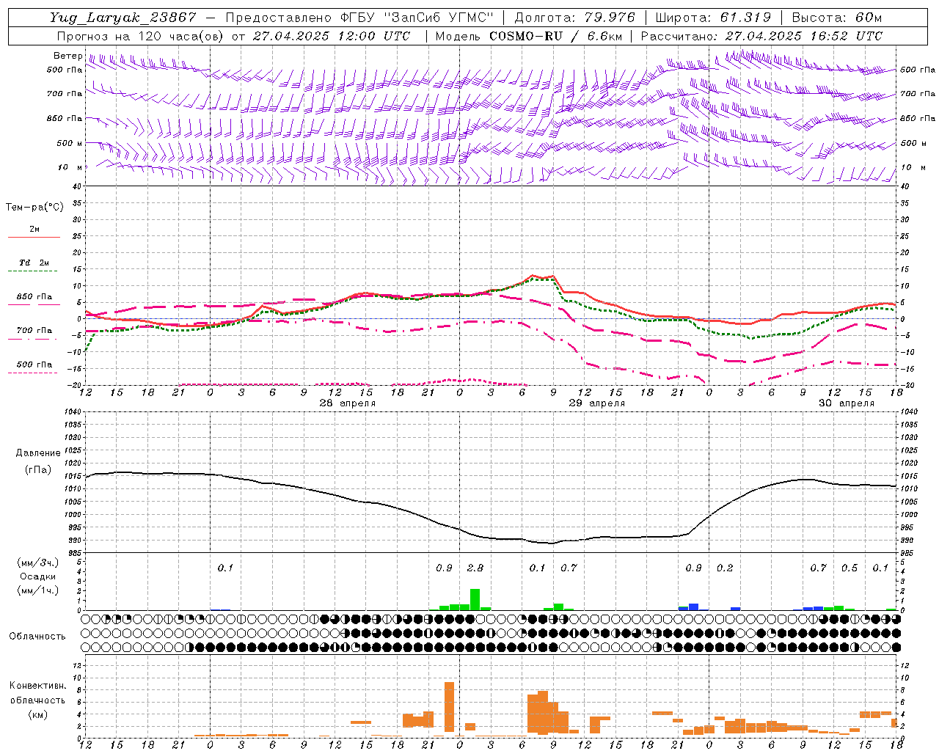Image resolution: width=939 pixels, height=751 pixels.
Task: Click the "0.5" precipitation total
Action: pyautogui.click(x=850, y=568)
